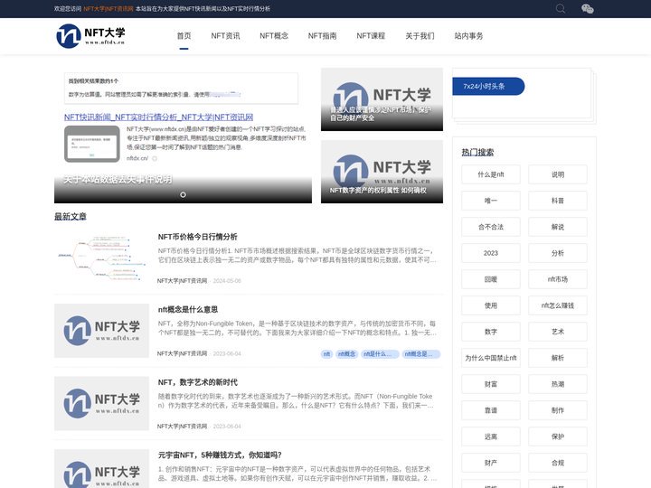Click thumbnail of 数字艺术的新时代 article

coord(101,403)
